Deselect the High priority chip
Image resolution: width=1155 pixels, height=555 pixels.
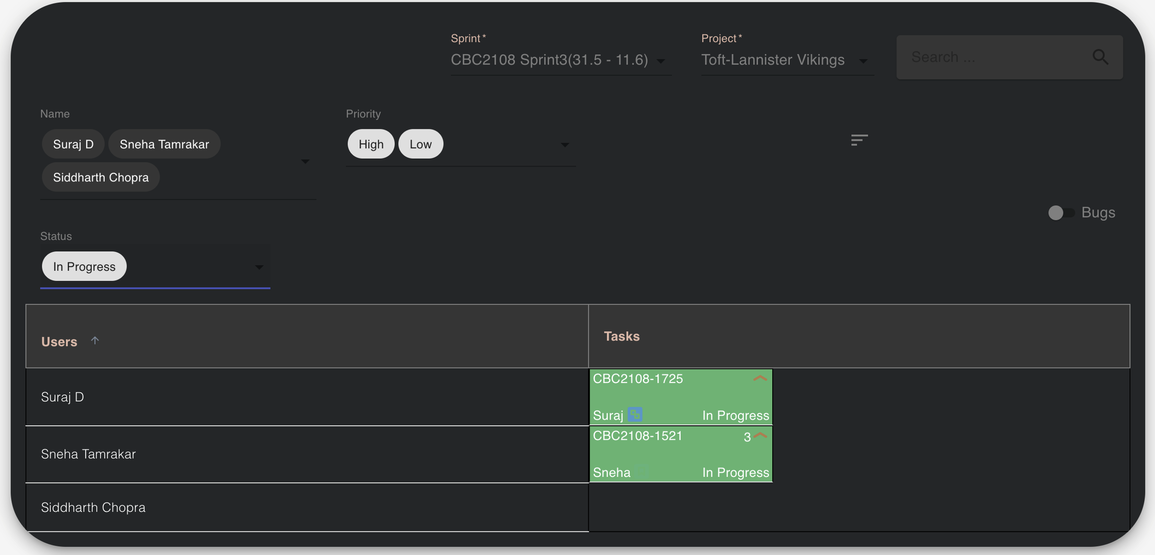370,143
